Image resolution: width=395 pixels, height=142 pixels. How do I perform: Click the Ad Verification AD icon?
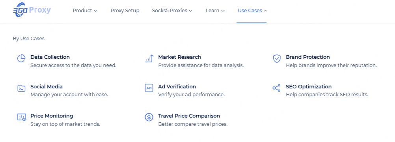click(x=149, y=88)
